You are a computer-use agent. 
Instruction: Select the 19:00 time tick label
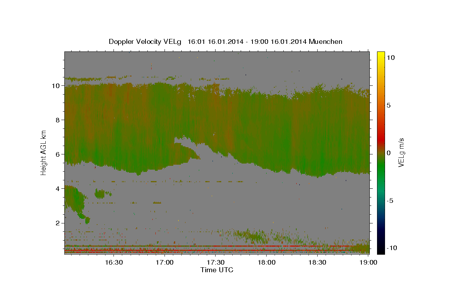(368, 262)
